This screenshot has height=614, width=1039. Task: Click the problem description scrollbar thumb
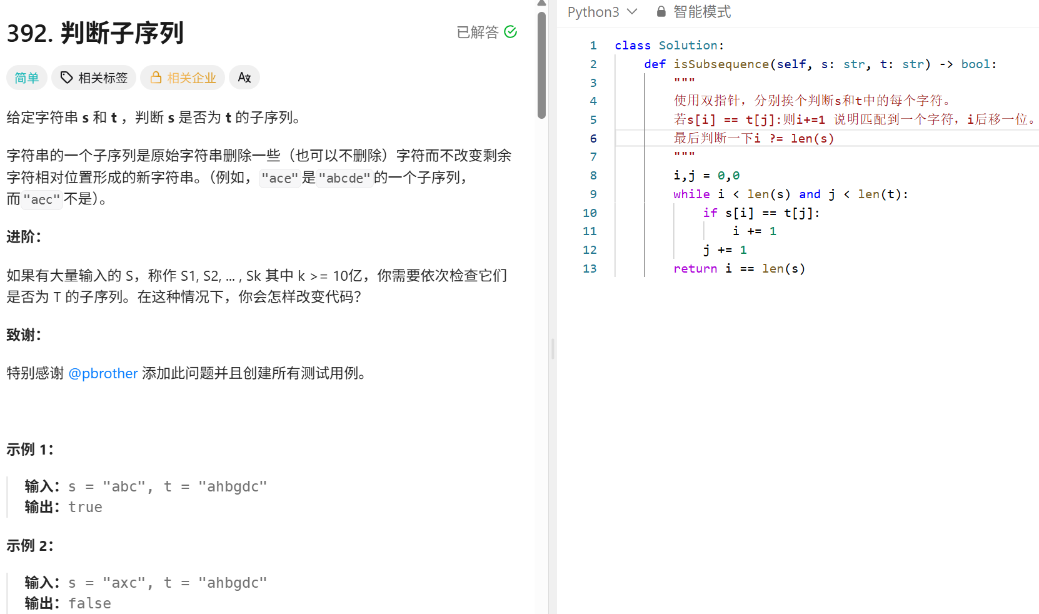click(x=541, y=65)
